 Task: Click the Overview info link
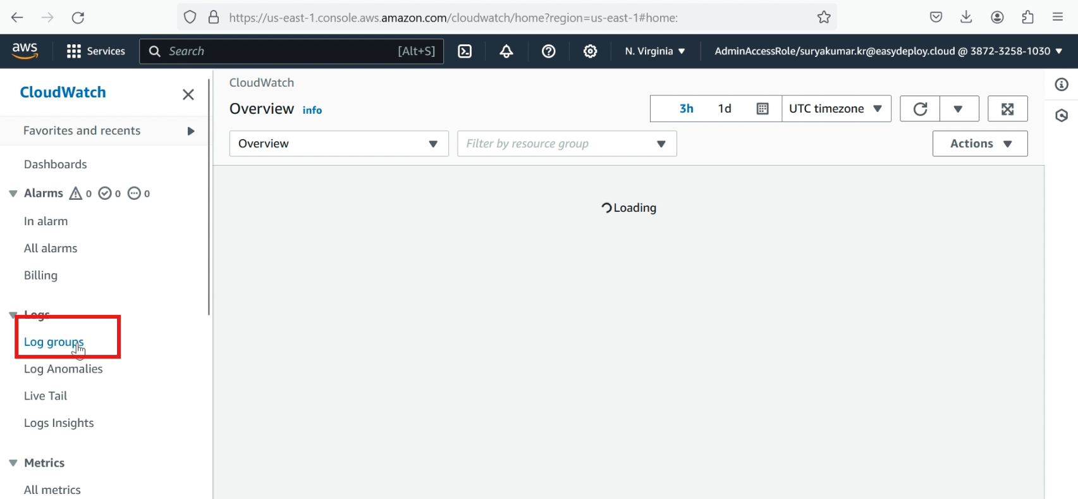click(x=312, y=110)
